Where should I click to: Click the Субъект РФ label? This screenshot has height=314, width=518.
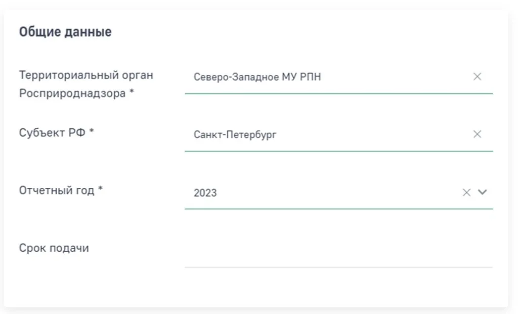pyautogui.click(x=52, y=133)
